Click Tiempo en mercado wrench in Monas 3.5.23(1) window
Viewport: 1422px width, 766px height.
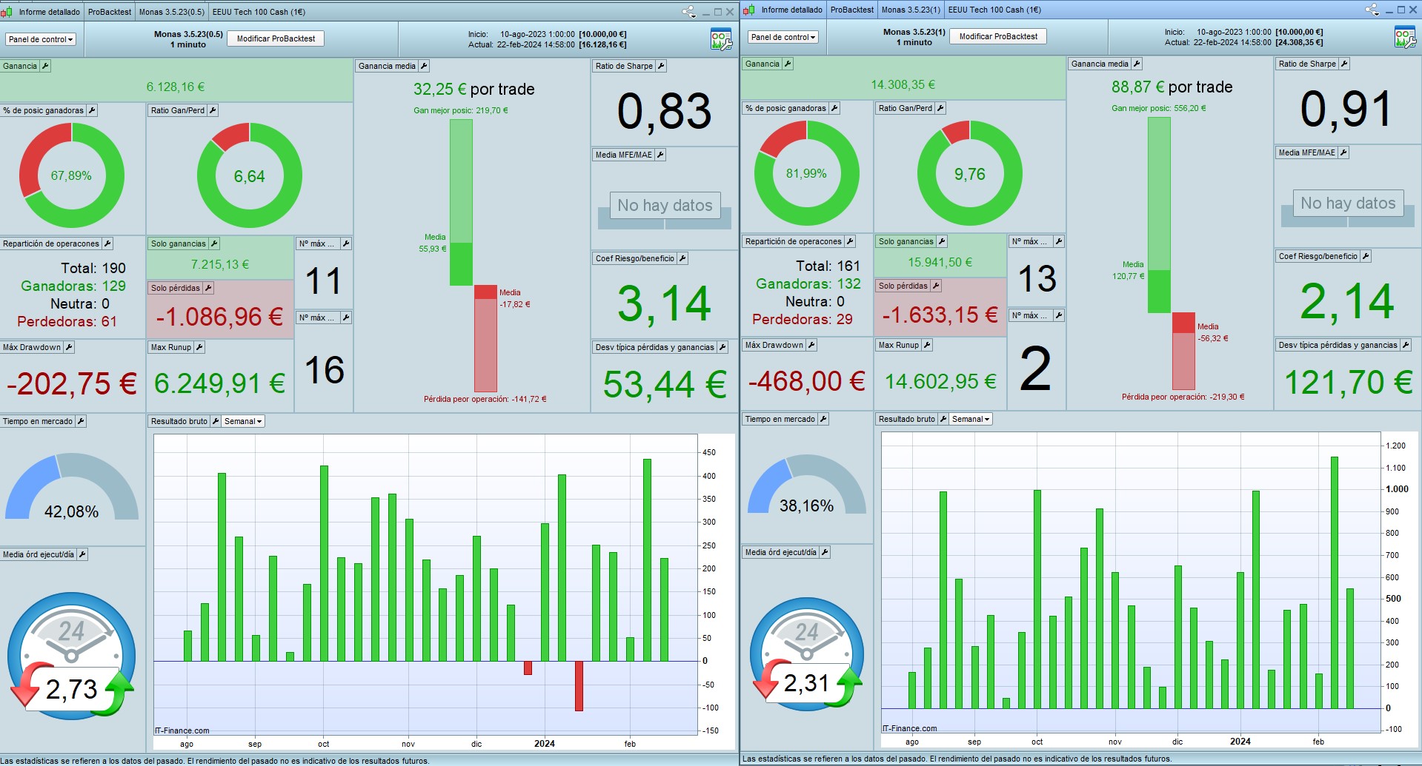[x=823, y=419]
